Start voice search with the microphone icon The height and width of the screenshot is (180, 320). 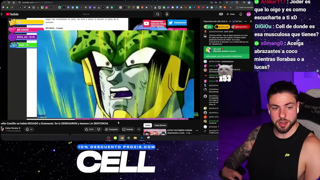pyautogui.click(x=167, y=14)
